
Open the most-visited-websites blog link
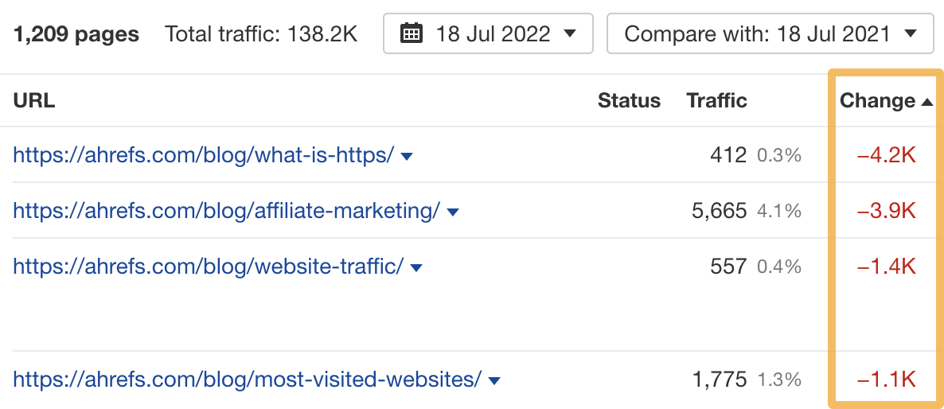click(x=248, y=379)
